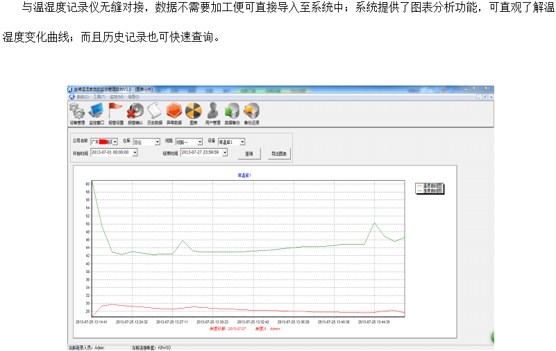Expand the 仓库 warehouse dropdown
556x351 pixels.
pyautogui.click(x=158, y=142)
